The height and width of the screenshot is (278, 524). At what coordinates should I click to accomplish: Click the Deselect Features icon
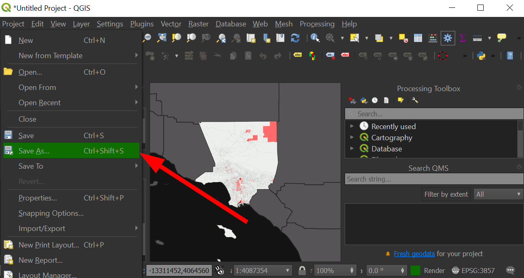(403, 38)
